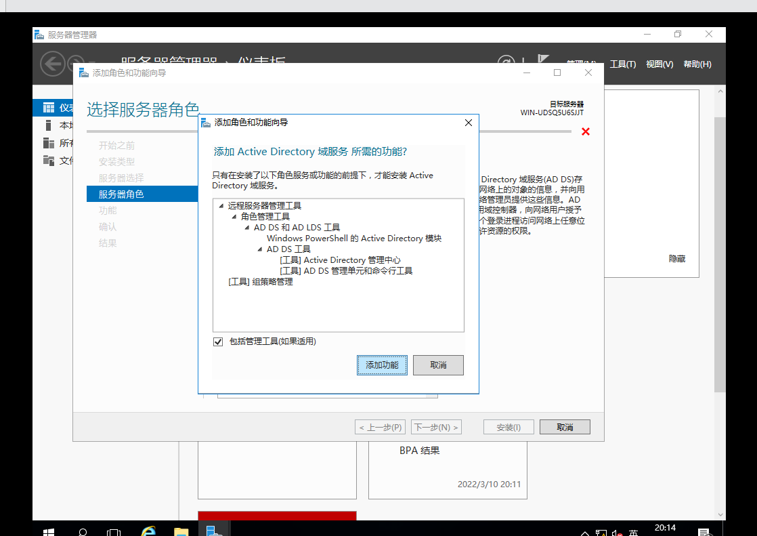Toggle 包括管理工具(如果适用) checkbox
Viewport: 757px width, 536px height.
(x=218, y=342)
